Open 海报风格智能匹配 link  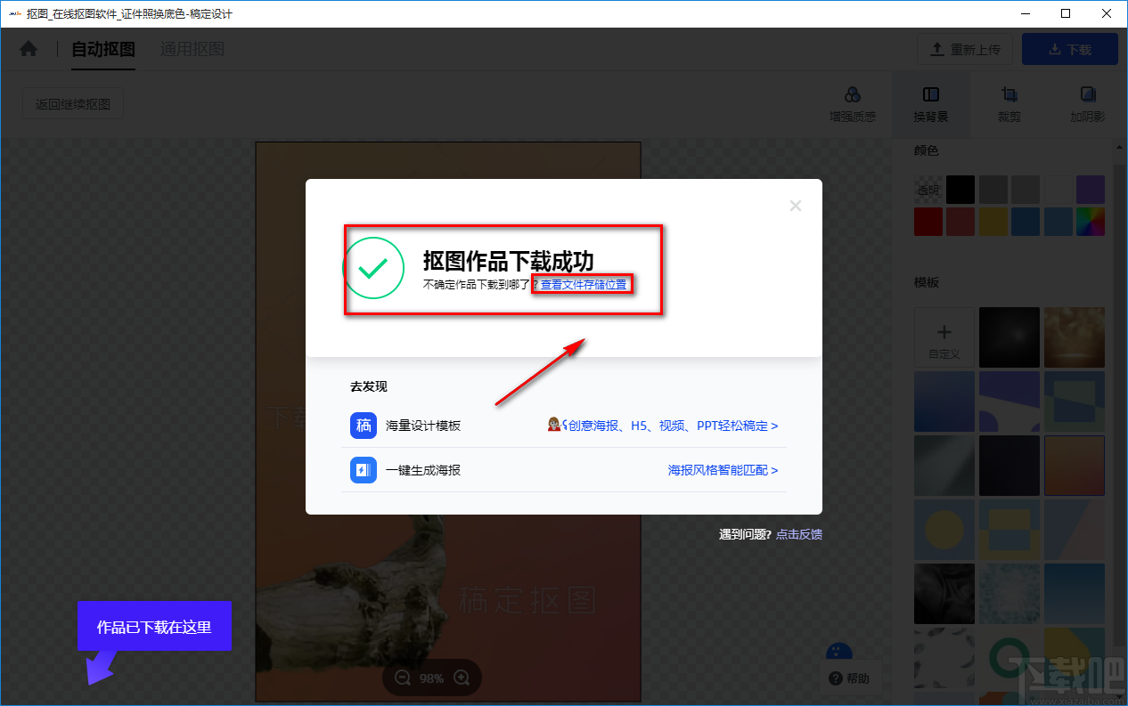click(723, 470)
